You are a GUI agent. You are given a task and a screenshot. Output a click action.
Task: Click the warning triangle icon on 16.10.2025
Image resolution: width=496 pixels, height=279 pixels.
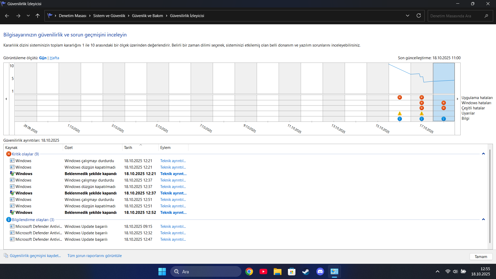click(400, 114)
